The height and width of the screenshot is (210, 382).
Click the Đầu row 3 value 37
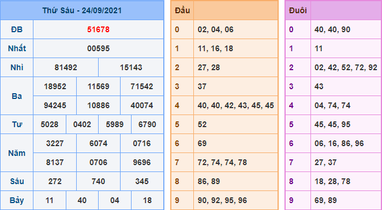[202, 86]
